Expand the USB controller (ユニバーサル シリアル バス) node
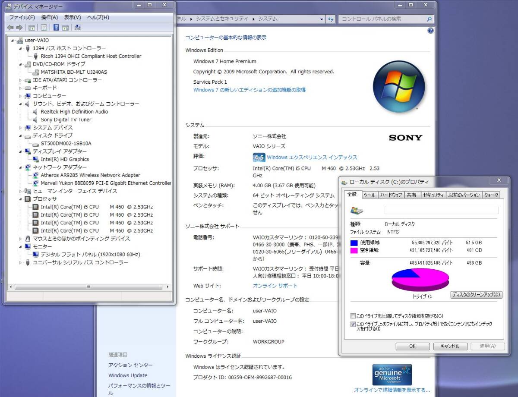 pyautogui.click(x=20, y=263)
